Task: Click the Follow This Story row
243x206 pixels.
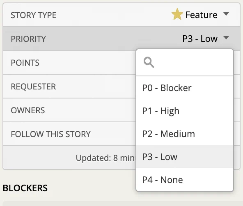Action: pyautogui.click(x=69, y=134)
